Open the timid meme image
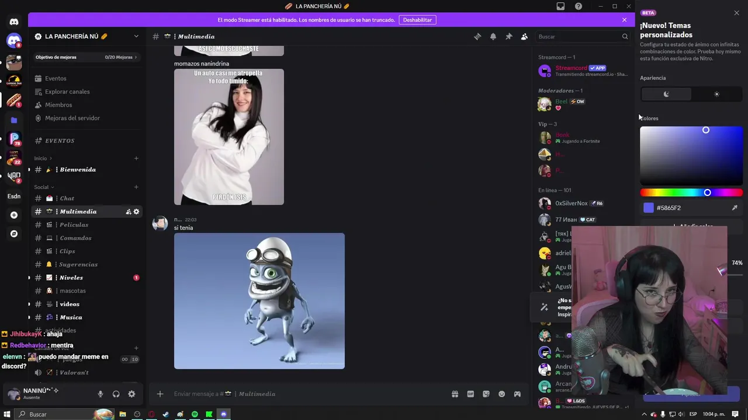This screenshot has height=420, width=748. pos(229,136)
